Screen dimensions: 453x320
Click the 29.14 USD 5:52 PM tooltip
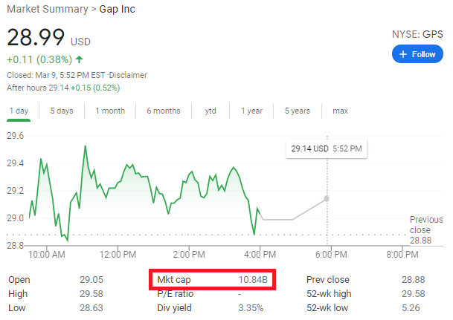(327, 148)
